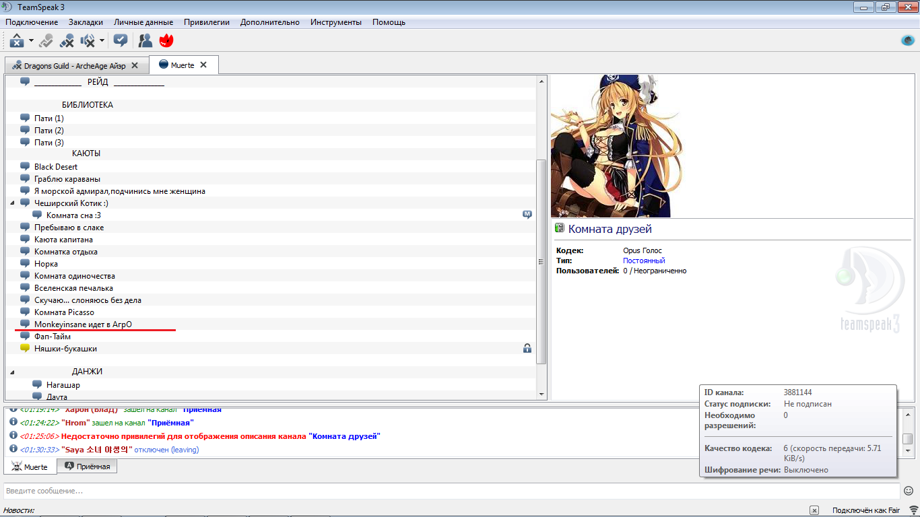Open the Закладки menu
The height and width of the screenshot is (517, 920).
(x=86, y=22)
